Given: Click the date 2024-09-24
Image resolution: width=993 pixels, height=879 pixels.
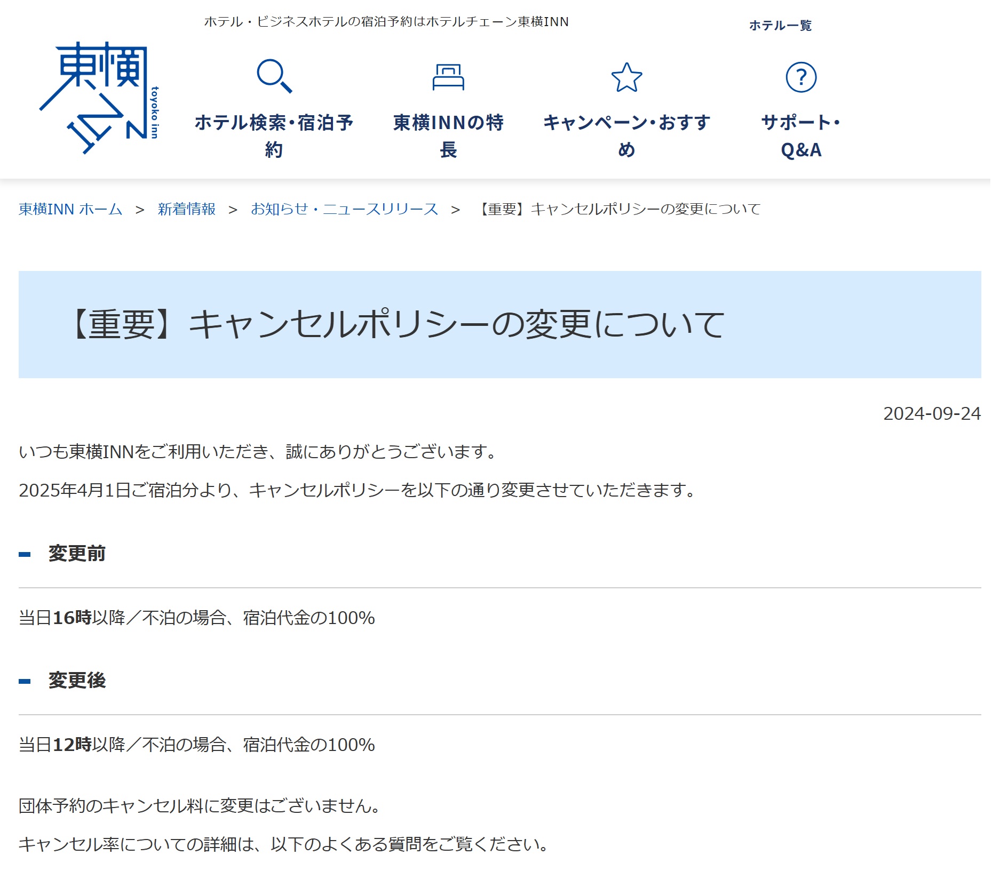Looking at the screenshot, I should click(932, 413).
